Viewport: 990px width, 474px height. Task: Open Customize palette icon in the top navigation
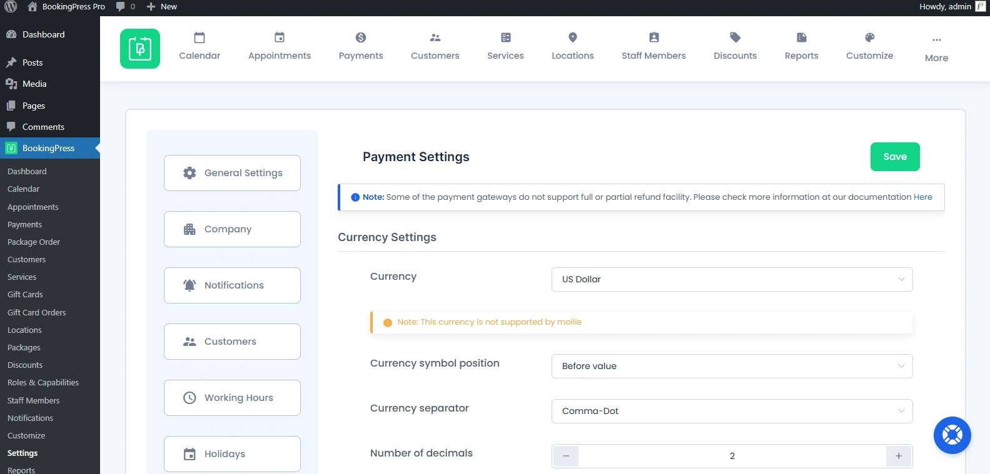870,37
